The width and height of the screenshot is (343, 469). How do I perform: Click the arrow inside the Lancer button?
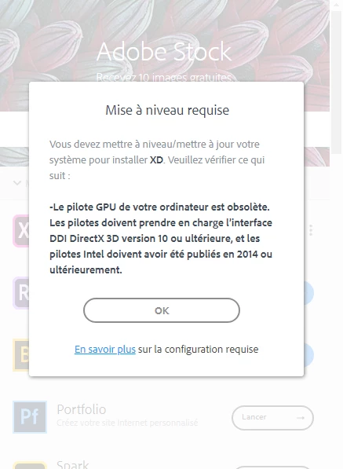301,418
